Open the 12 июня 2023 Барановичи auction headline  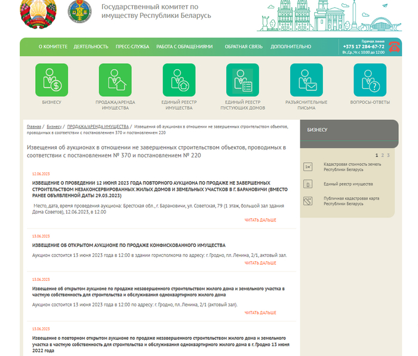click(160, 189)
